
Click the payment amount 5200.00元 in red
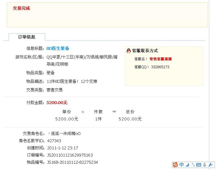point(57,103)
